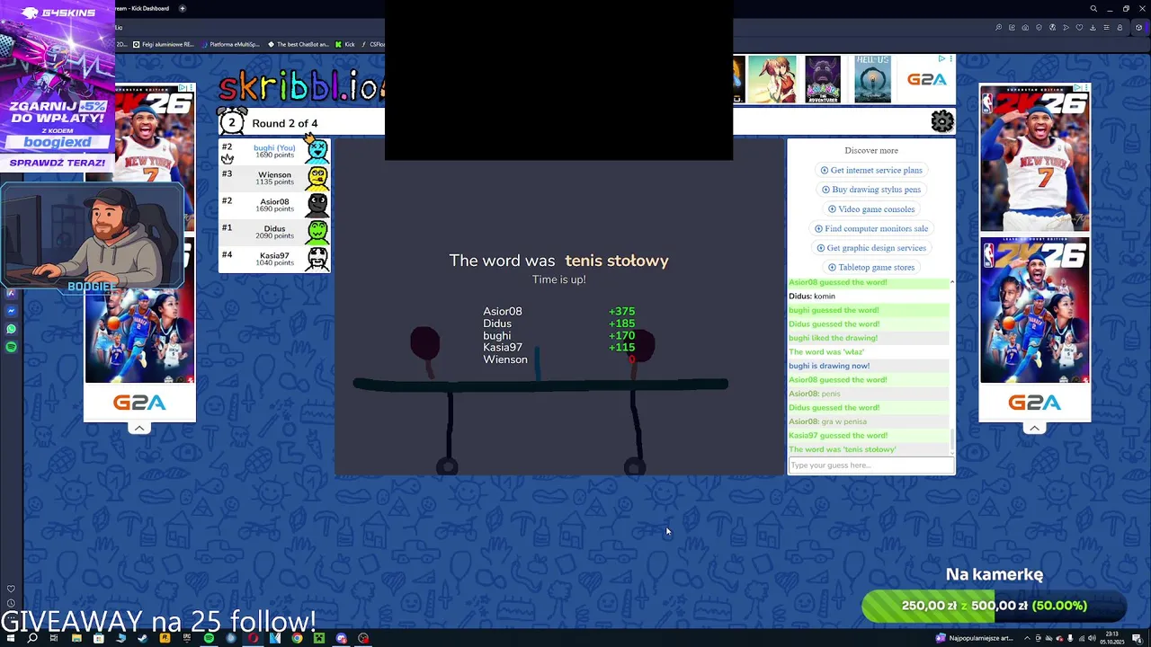Open Steam from the taskbar
Image resolution: width=1151 pixels, height=647 pixels.
tap(142, 638)
